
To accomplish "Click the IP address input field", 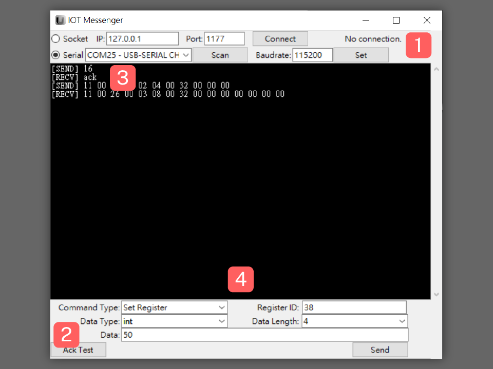I will tap(142, 39).
